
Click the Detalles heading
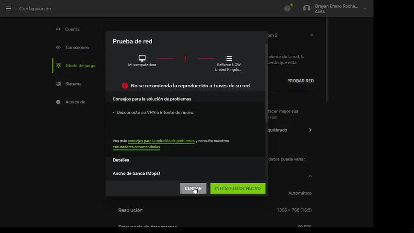[121, 160]
